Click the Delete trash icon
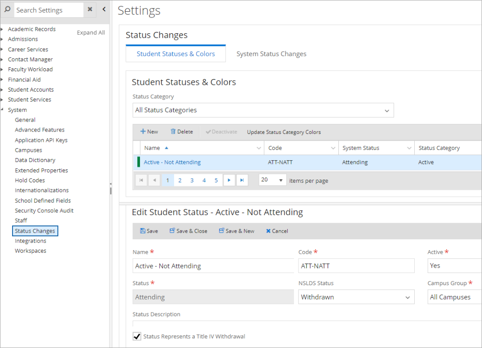 173,132
